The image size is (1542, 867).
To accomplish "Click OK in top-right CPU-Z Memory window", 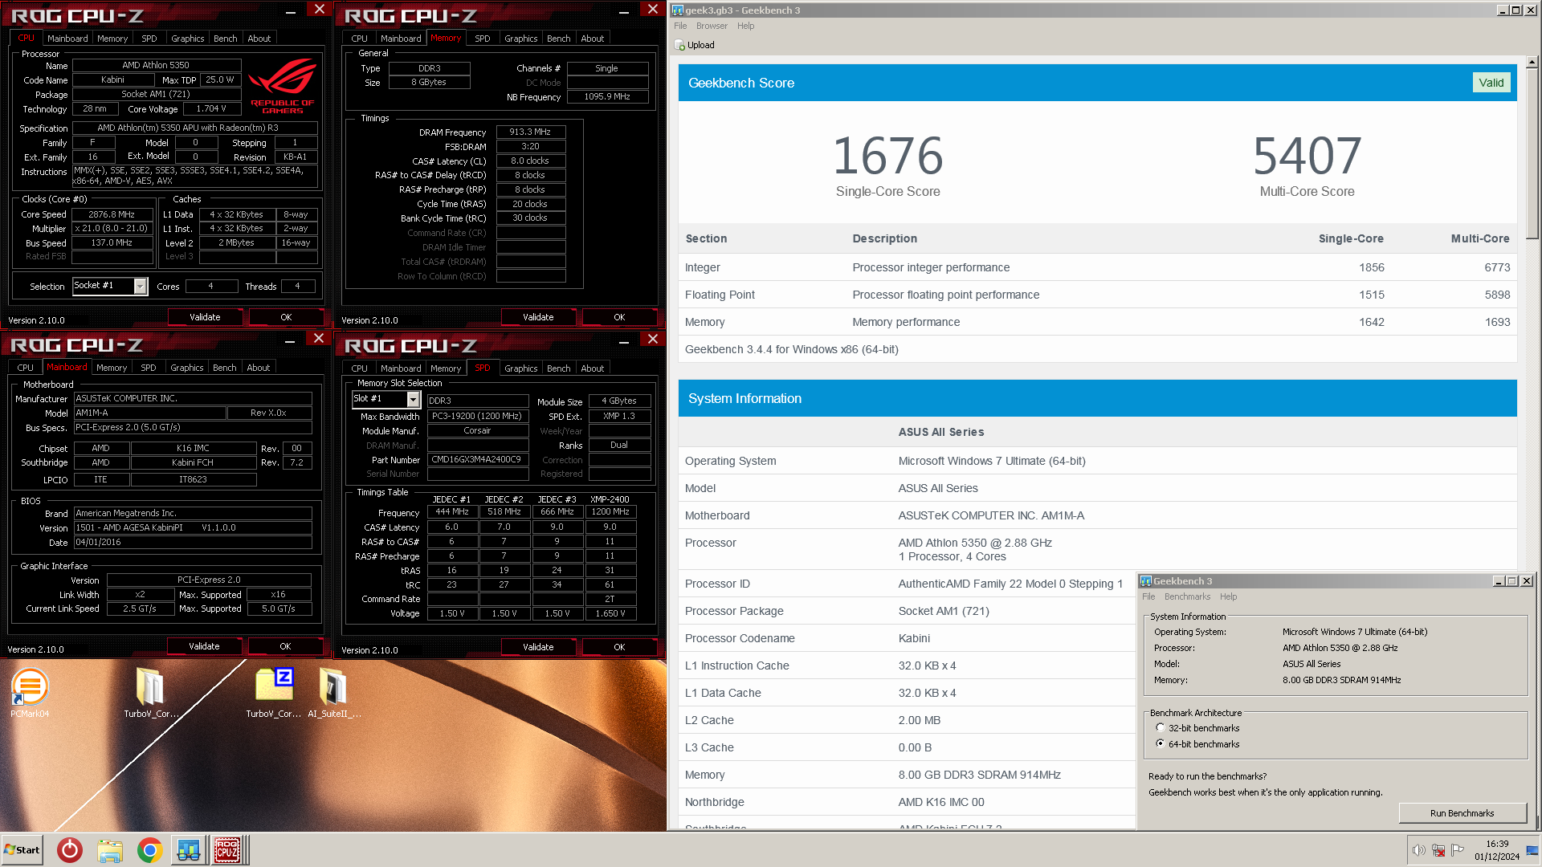I will click(619, 317).
